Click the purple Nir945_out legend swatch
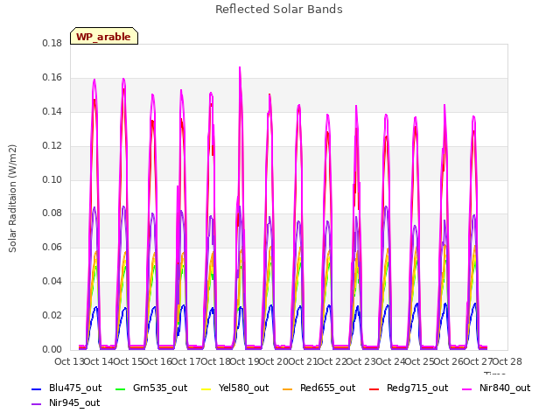This screenshot has height=420, width=560. (x=37, y=404)
